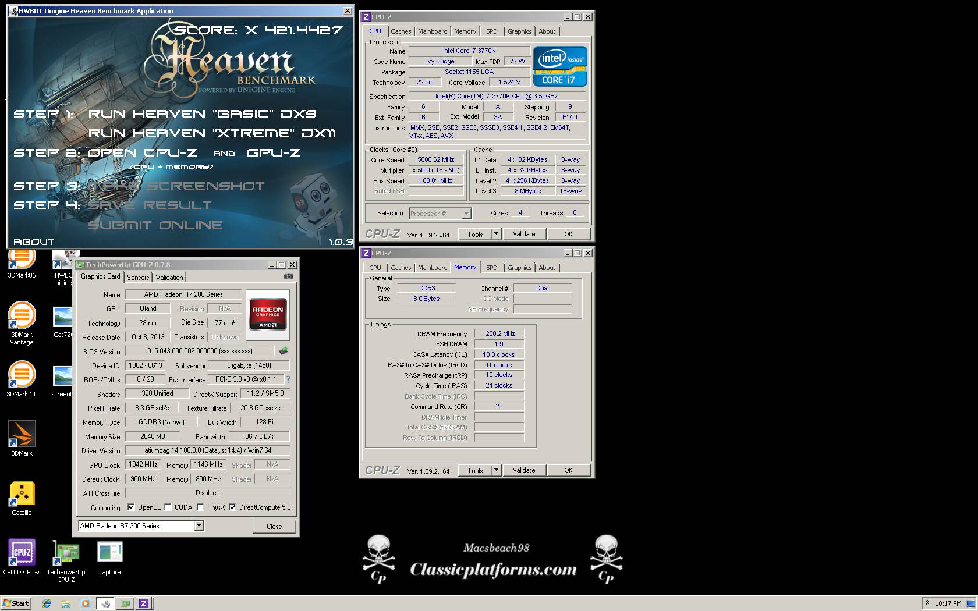Open the 3DMark06 desktop shortcut
Screen dimensions: 978x611
22,264
